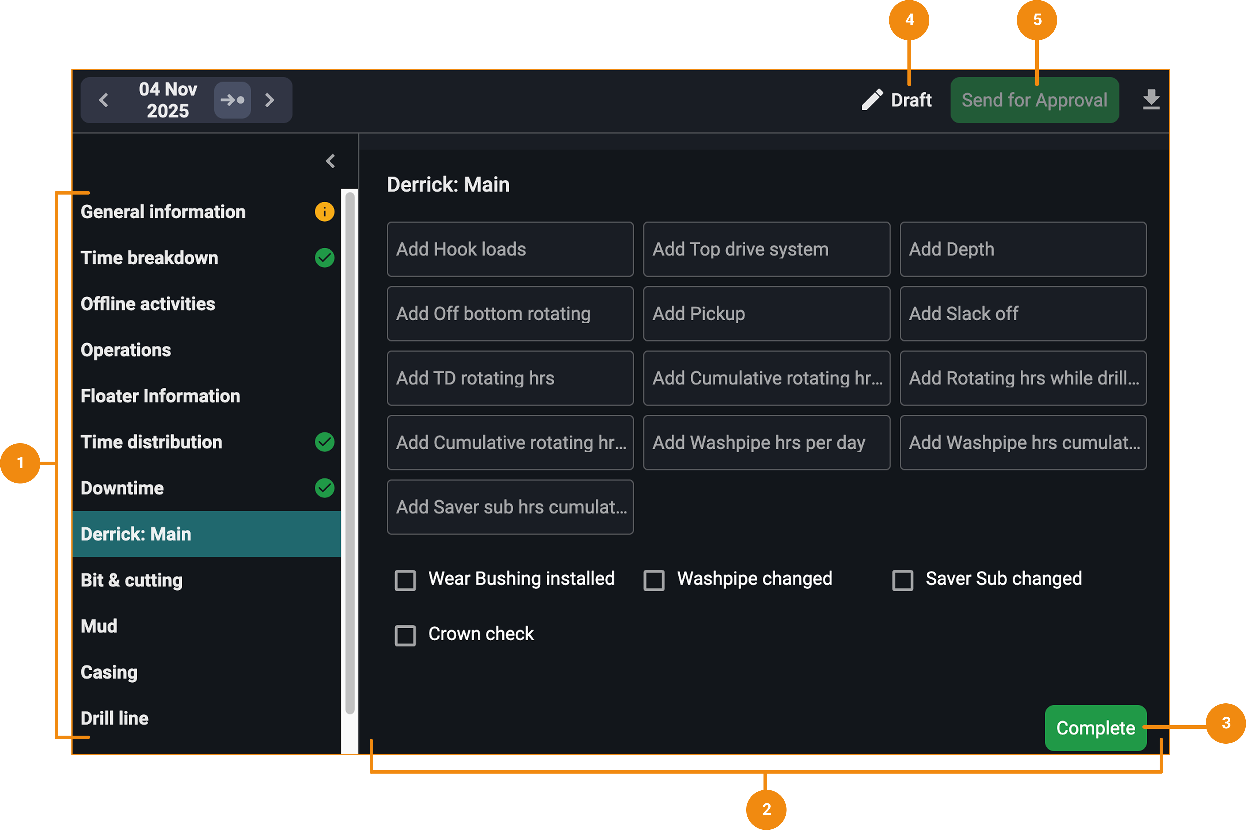Open Add Hook loads field
This screenshot has height=830, width=1246.
[510, 249]
